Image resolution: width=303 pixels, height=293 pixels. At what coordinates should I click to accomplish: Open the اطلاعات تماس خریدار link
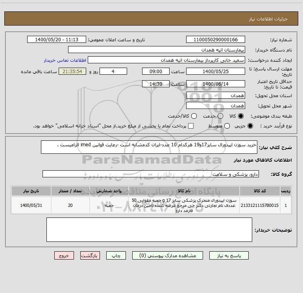pyautogui.click(x=65, y=60)
